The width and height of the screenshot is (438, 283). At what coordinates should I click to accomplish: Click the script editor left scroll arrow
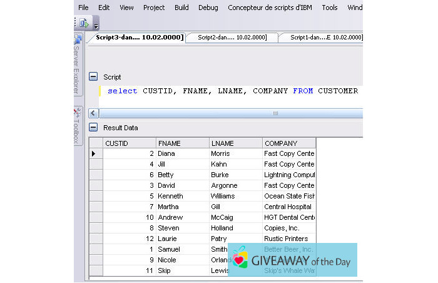[x=94, y=113]
